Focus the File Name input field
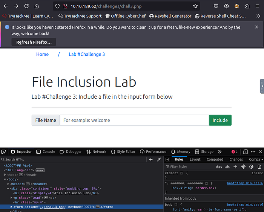This screenshot has width=264, height=212. click(134, 120)
